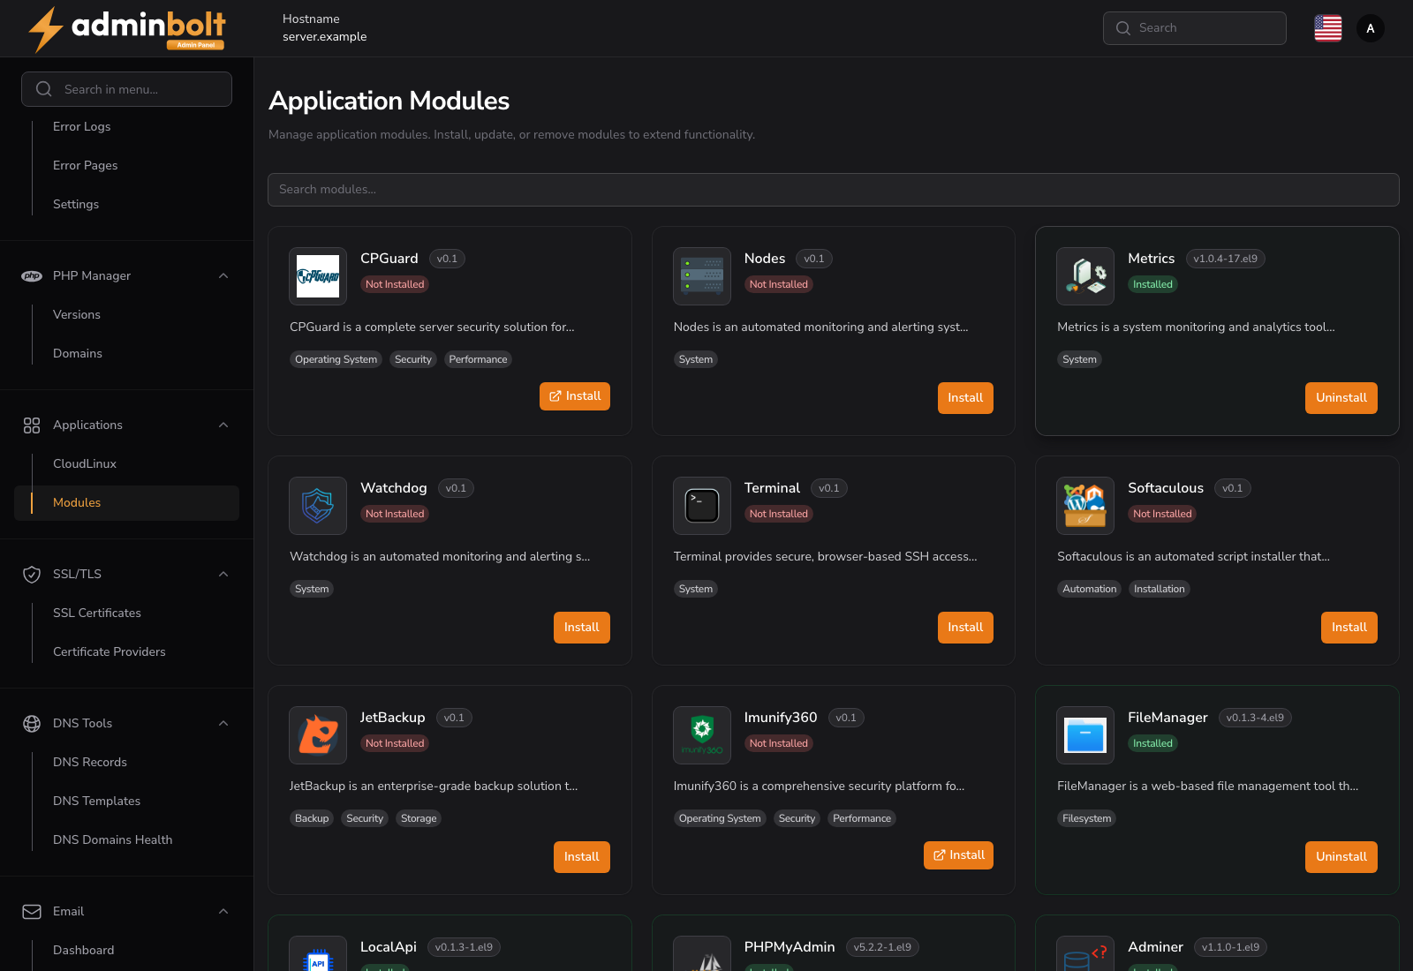Click the Metrics Installed status badge
This screenshot has width=1413, height=971.
pos(1153,284)
